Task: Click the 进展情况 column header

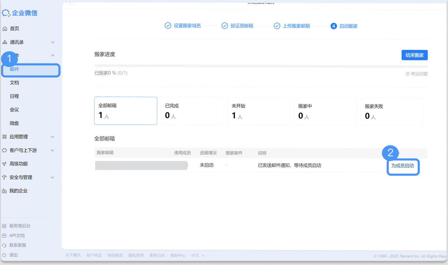Action: point(208,153)
